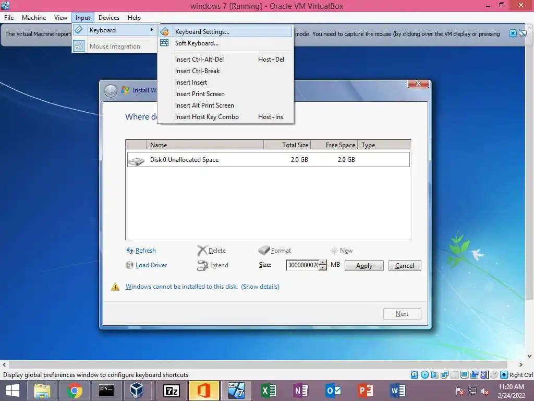Image resolution: width=534 pixels, height=401 pixels.
Task: Click the Soft Keyboard icon
Action: pos(164,43)
